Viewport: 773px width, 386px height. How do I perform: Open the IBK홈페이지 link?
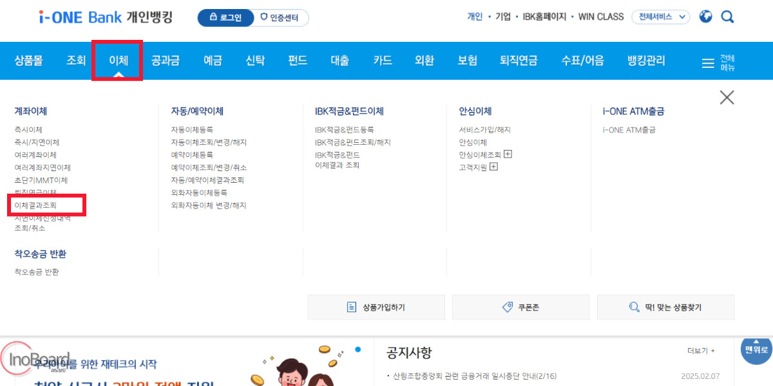click(544, 17)
